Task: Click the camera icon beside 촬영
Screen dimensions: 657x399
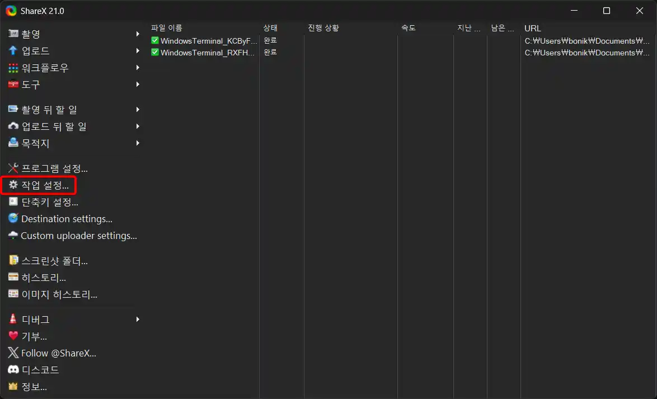Action: (x=13, y=34)
